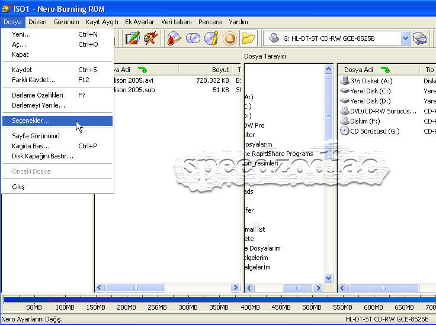The image size is (436, 325).
Task: Choose Aç... from the Dosya menu
Action: tap(57, 44)
